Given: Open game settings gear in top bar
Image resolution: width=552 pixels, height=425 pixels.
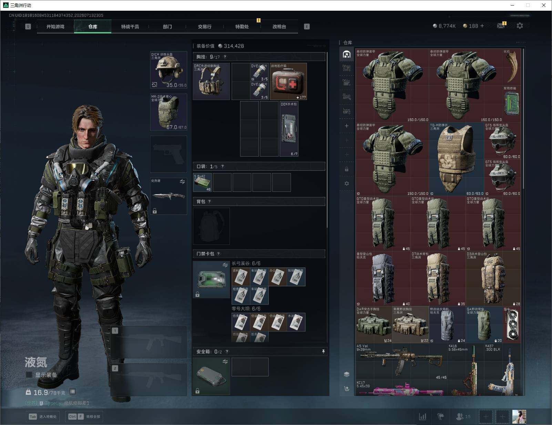Looking at the screenshot, I should [520, 26].
